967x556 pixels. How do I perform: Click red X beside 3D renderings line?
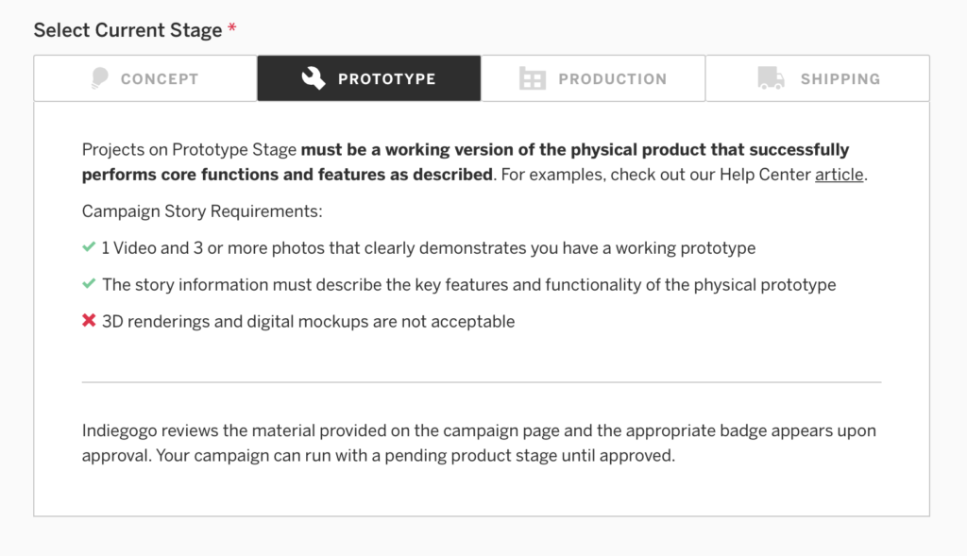coord(89,321)
